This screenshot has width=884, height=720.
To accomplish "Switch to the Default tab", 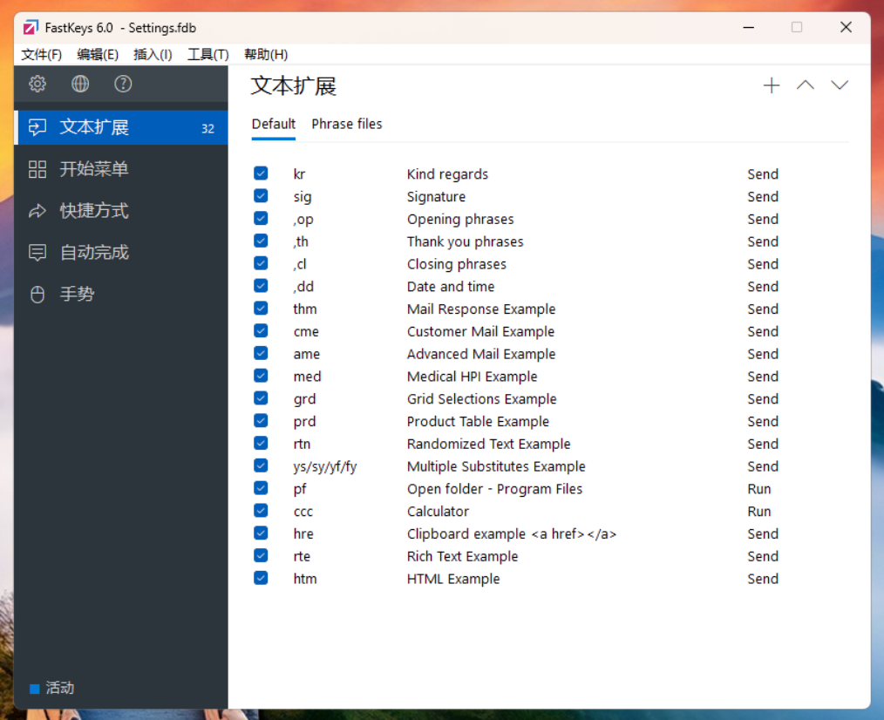I will point(274,124).
